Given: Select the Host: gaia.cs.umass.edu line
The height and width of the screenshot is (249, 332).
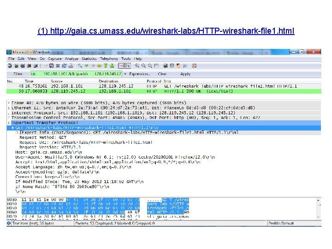Looking at the screenshot, I should 48,152.
